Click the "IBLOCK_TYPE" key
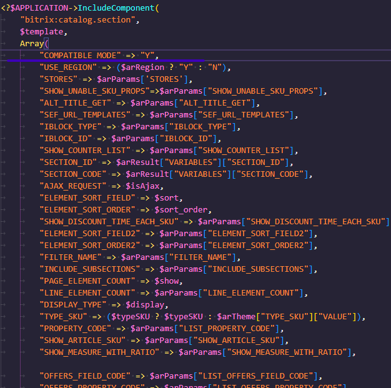This screenshot has height=388, width=391. (71, 127)
